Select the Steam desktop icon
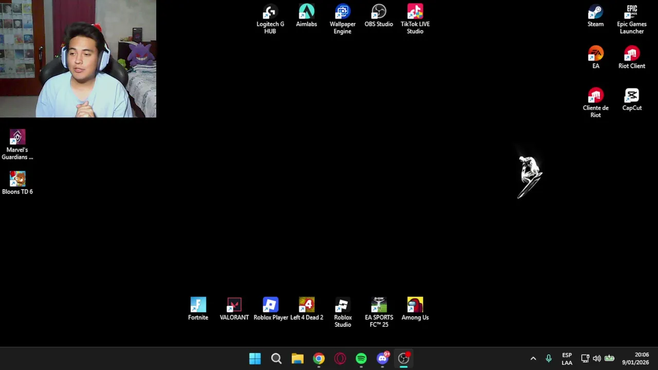Image resolution: width=658 pixels, height=370 pixels. tap(596, 15)
